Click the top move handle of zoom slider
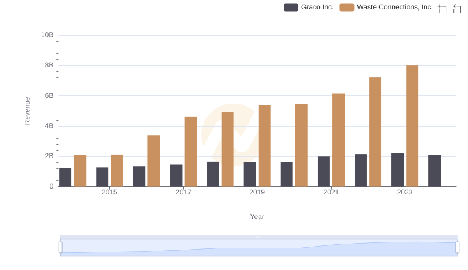The image size is (468, 270). click(x=259, y=237)
